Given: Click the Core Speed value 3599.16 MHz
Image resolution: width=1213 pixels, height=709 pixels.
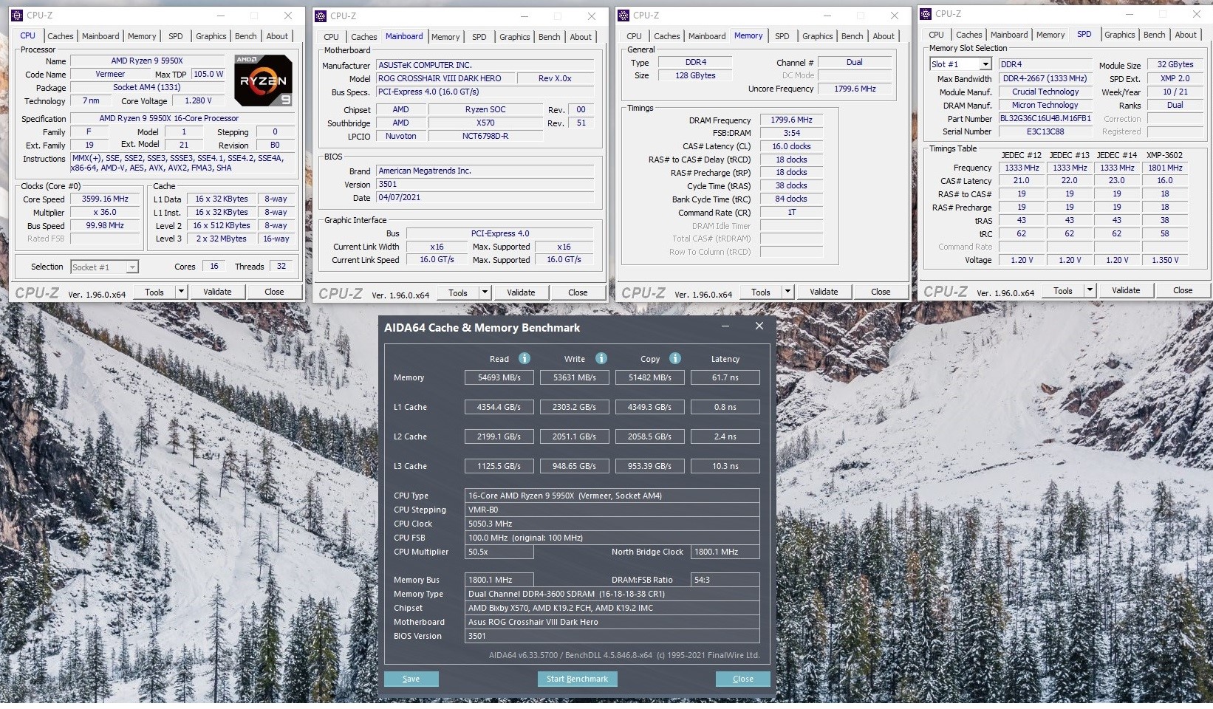Looking at the screenshot, I should click(x=105, y=199).
